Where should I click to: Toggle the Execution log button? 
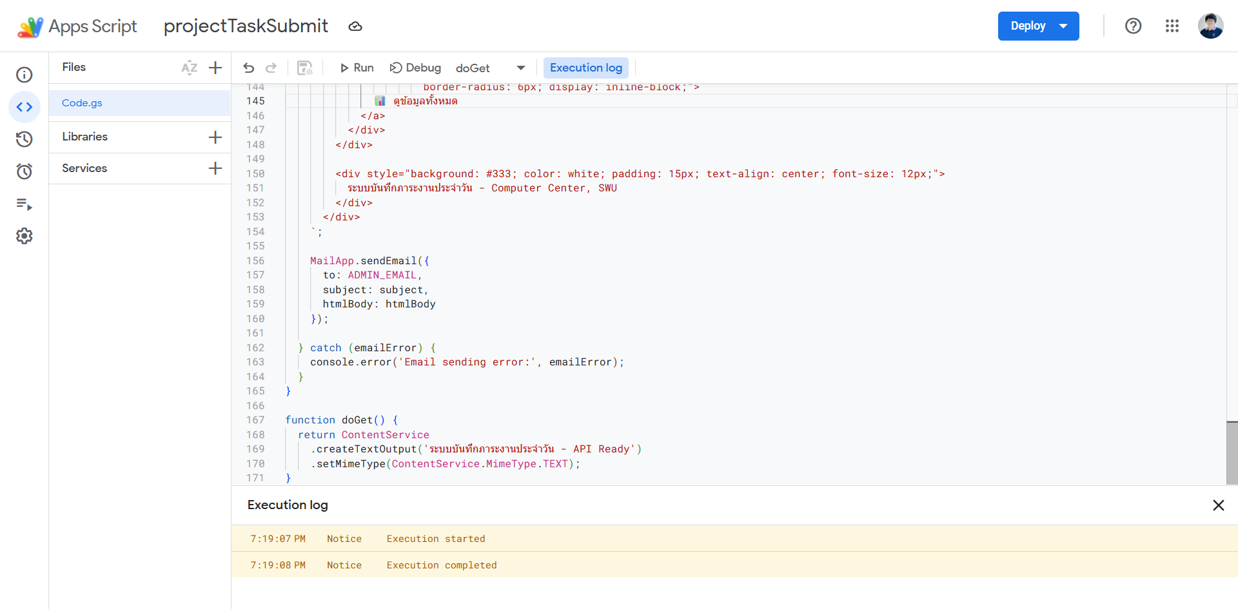pos(586,68)
